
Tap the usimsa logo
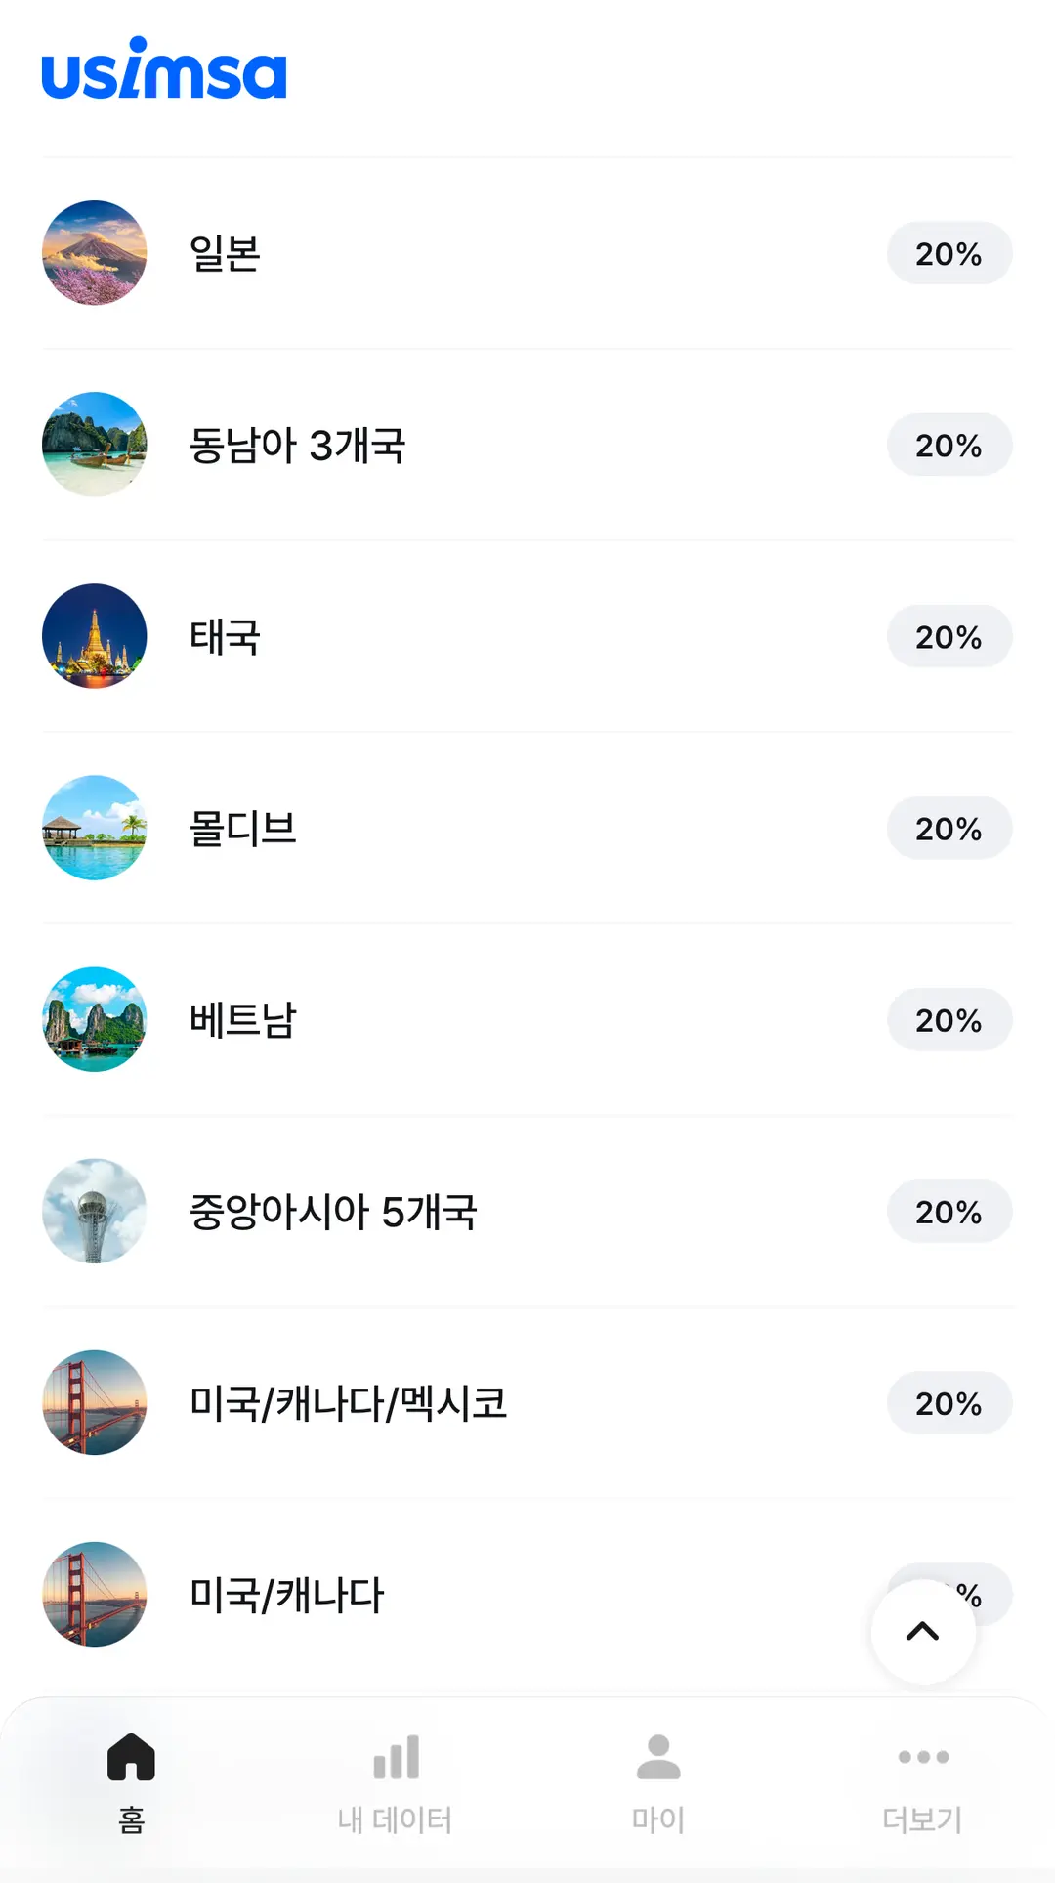click(x=164, y=68)
